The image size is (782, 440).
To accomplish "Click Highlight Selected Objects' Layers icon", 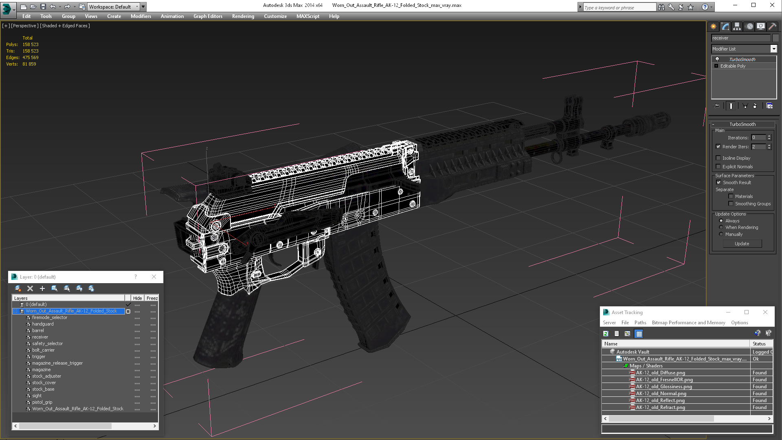I will [x=67, y=288].
